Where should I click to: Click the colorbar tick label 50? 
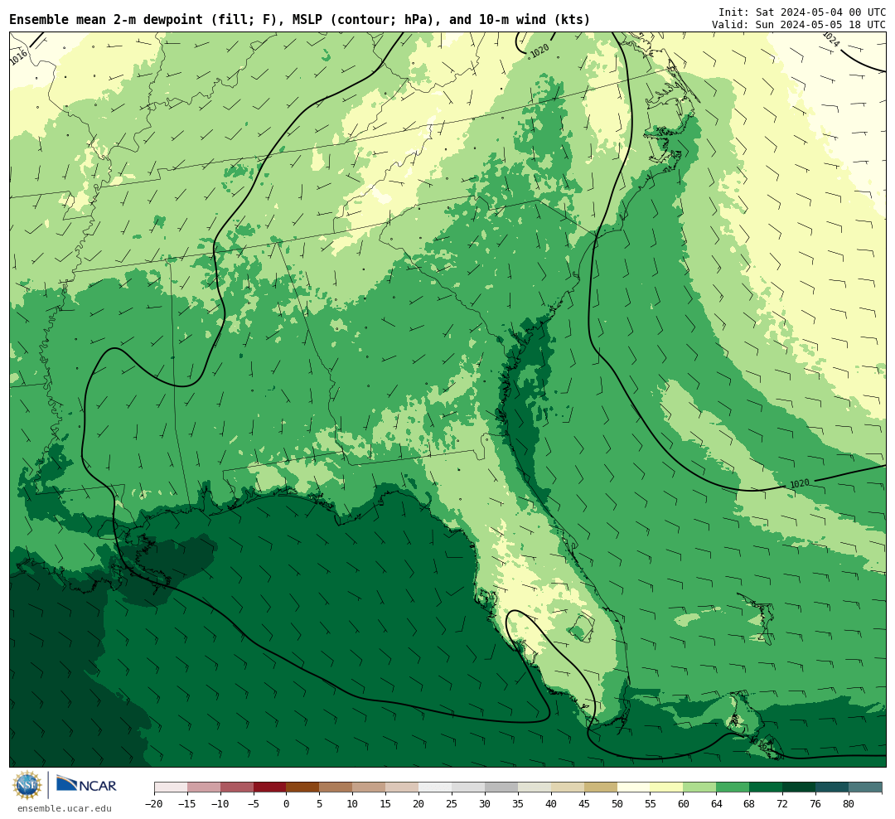click(617, 804)
